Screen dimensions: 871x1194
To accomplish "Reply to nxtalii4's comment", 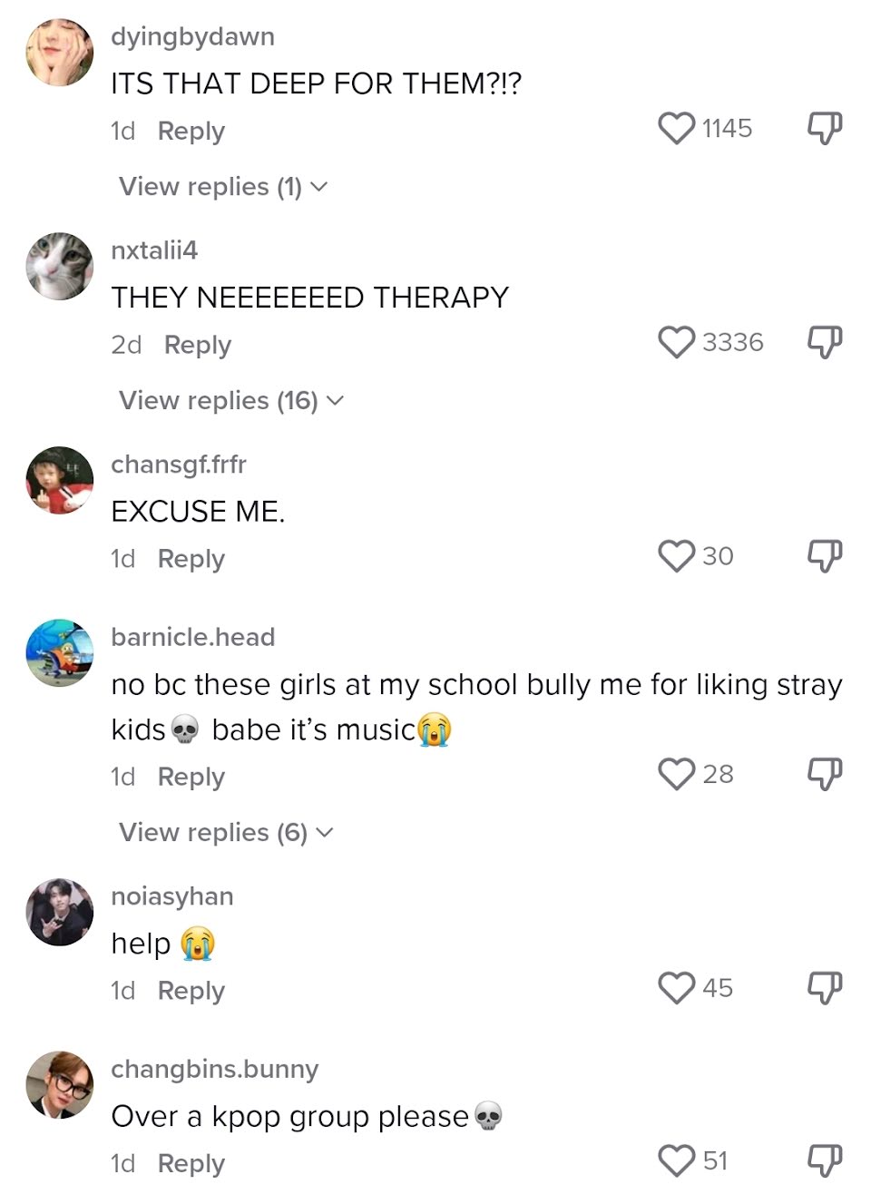I will [x=198, y=345].
